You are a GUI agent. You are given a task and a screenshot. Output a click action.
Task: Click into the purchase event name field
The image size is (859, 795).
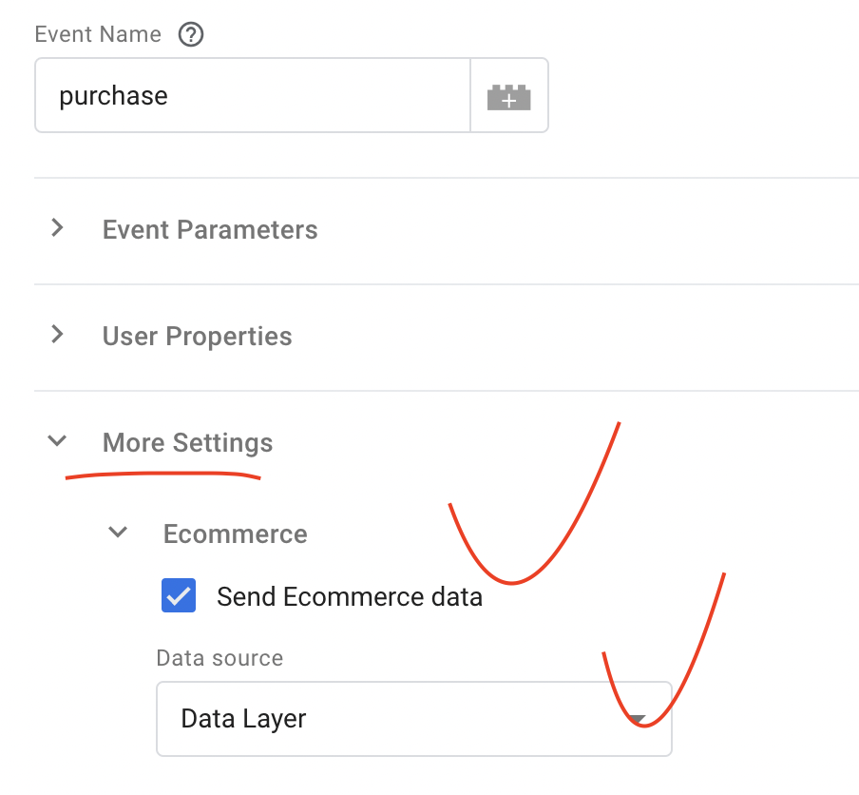pos(253,95)
